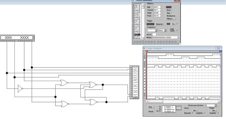Click the Current address field

pos(157,10)
